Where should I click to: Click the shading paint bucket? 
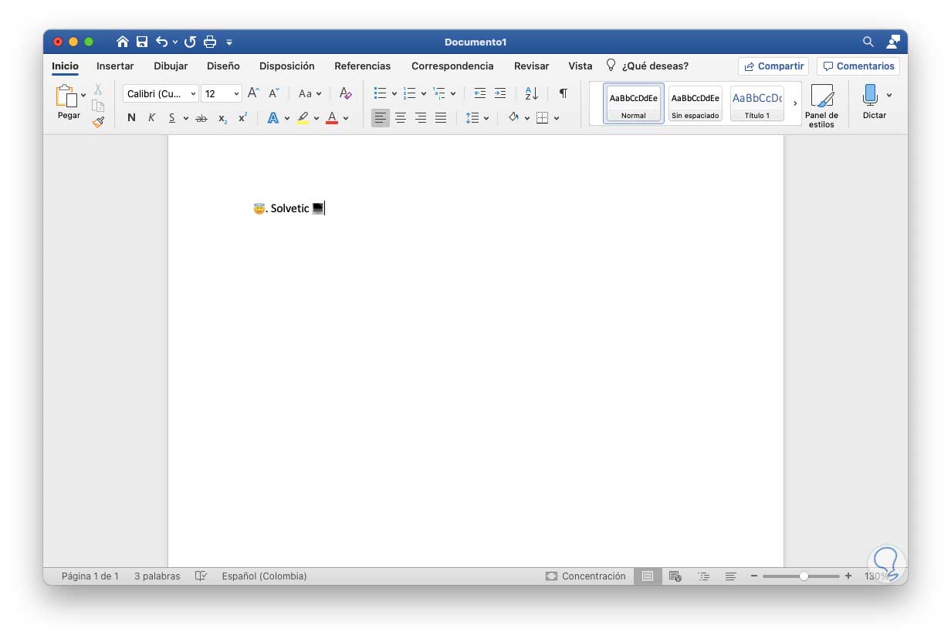[513, 118]
